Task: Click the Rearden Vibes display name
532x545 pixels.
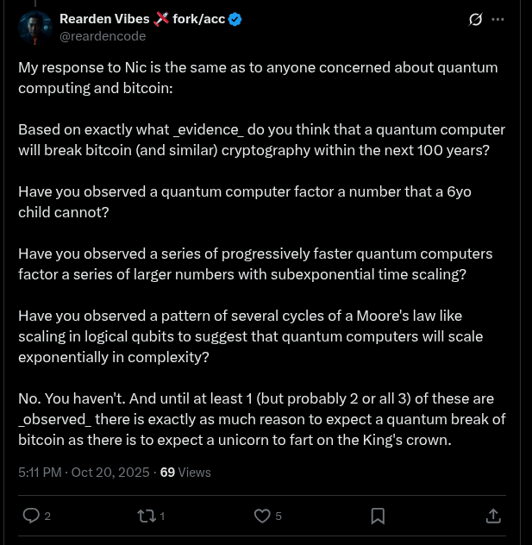Action: click(104, 19)
